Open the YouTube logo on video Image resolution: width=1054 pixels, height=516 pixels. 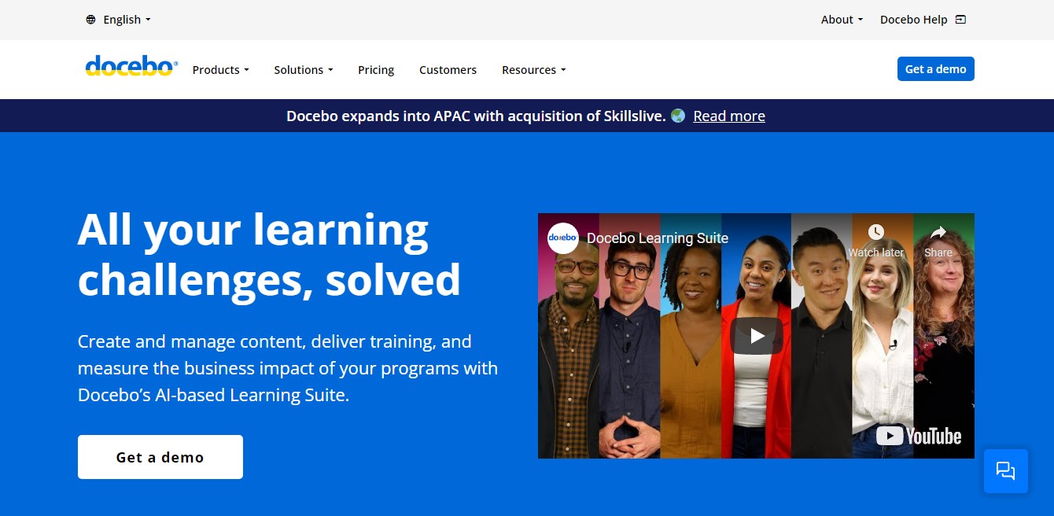coord(919,436)
